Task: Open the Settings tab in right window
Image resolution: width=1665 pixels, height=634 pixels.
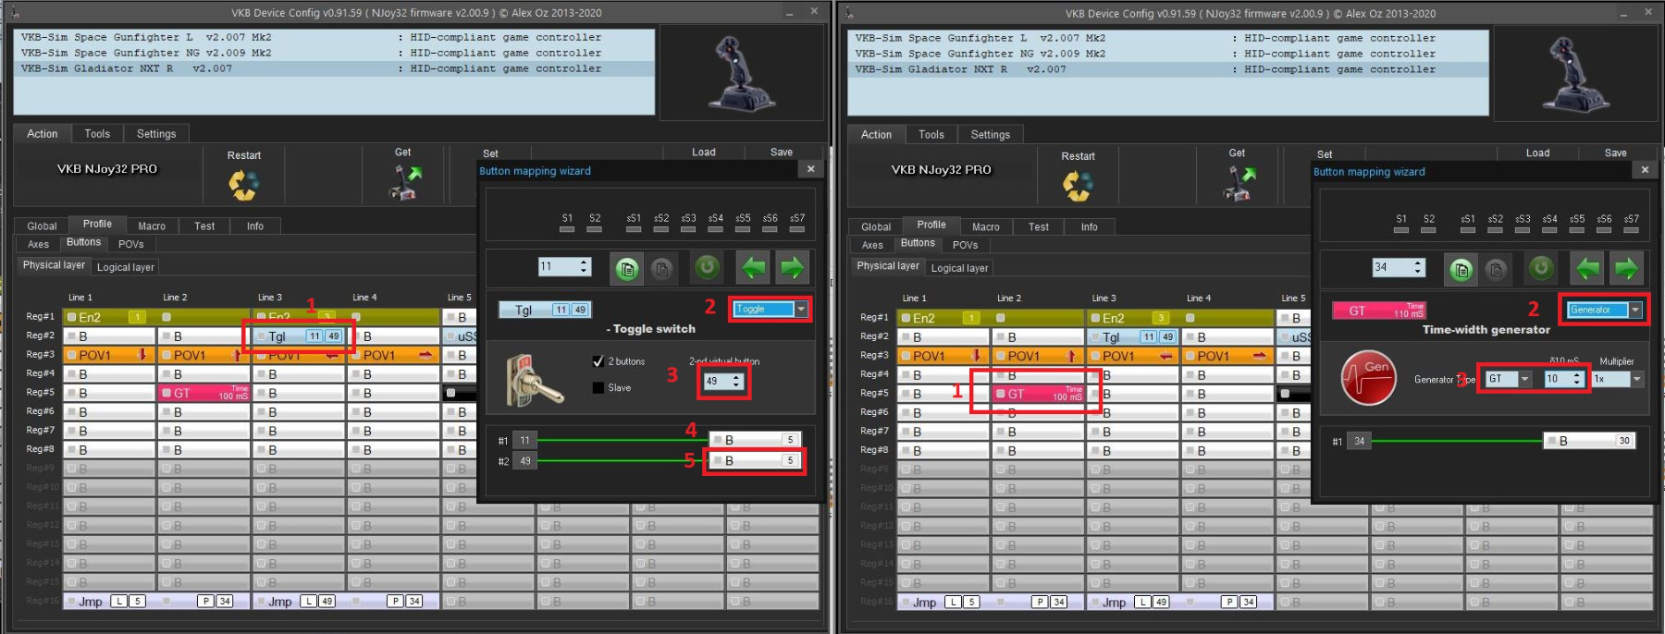Action: [x=991, y=135]
